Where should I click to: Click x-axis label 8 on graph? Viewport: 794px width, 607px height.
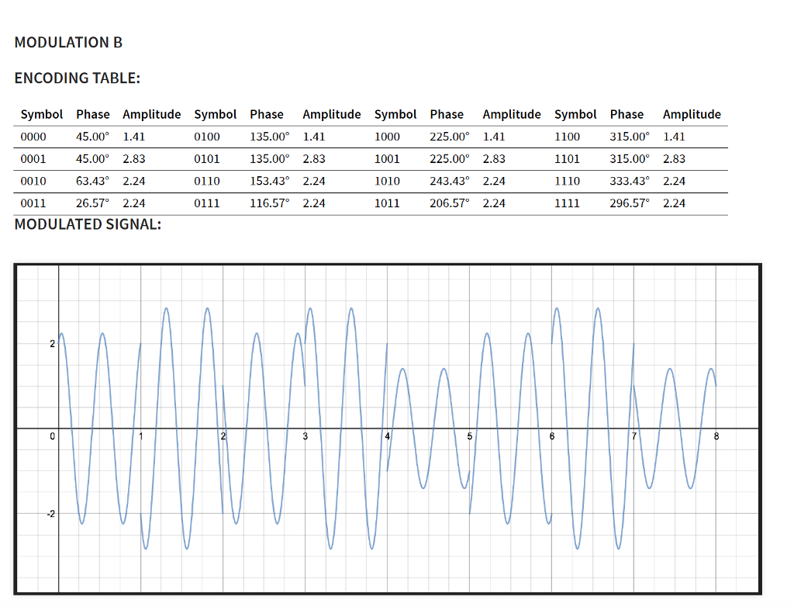pyautogui.click(x=716, y=436)
